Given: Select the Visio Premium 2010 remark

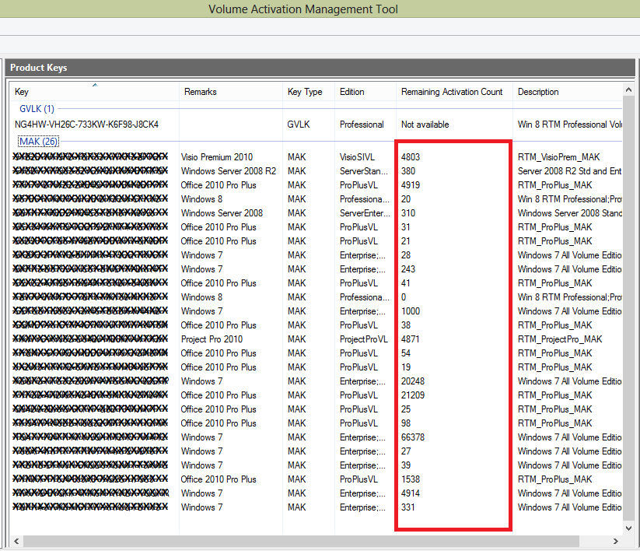Looking at the screenshot, I should pos(217,157).
